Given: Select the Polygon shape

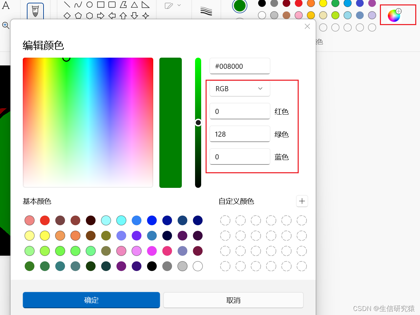Looking at the screenshot, I should pos(123,5).
